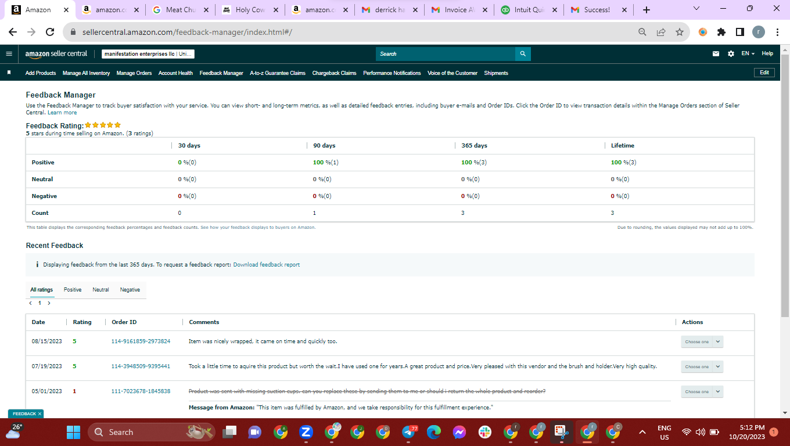The width and height of the screenshot is (790, 446).
Task: Click the magnifier search button in Seller Central
Action: point(523,53)
